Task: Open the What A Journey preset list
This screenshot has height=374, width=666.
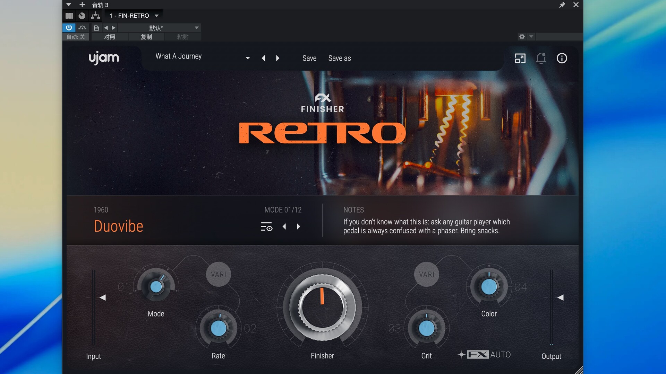Action: (178, 56)
